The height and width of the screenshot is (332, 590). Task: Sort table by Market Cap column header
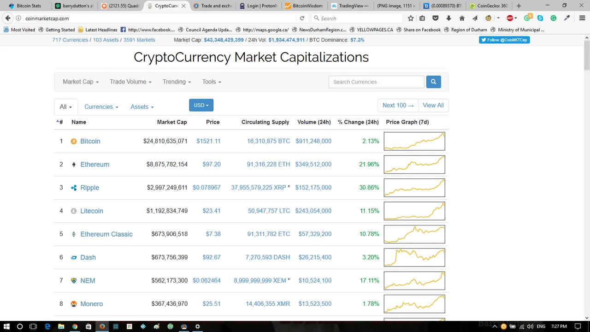click(x=172, y=122)
